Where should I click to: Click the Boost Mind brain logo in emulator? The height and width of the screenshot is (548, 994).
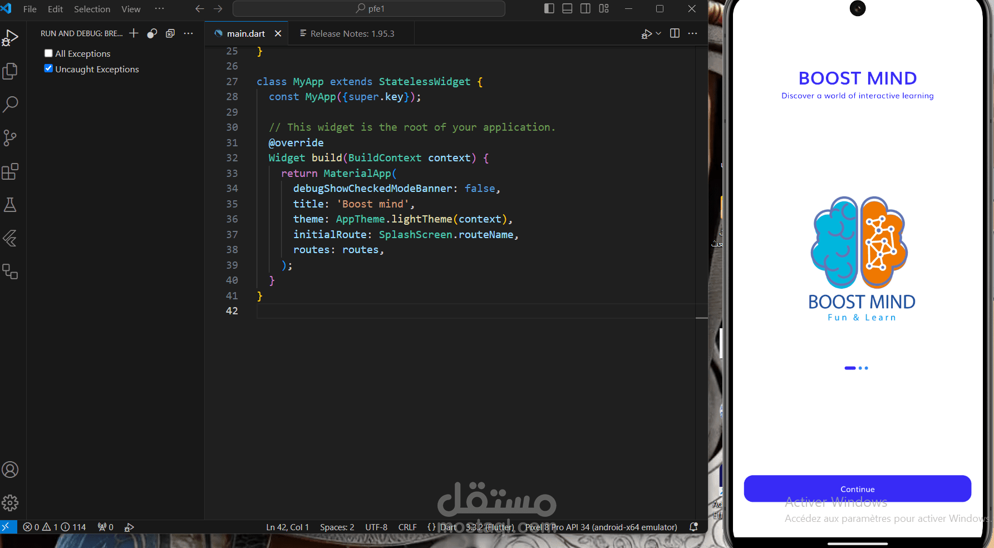pyautogui.click(x=860, y=242)
